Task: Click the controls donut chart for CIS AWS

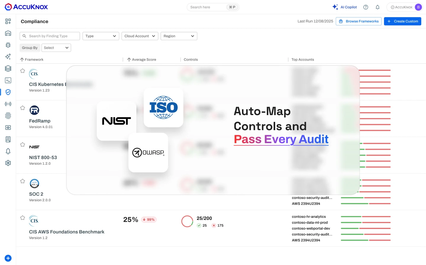Action: pyautogui.click(x=187, y=221)
